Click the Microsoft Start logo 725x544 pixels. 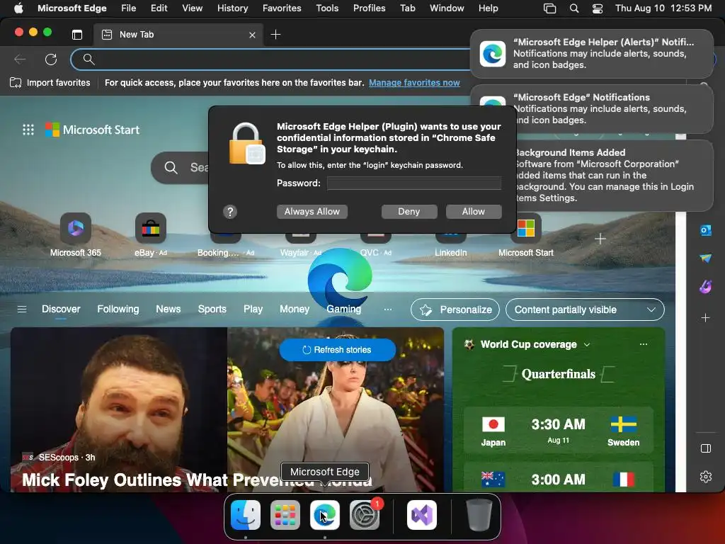[x=93, y=130]
